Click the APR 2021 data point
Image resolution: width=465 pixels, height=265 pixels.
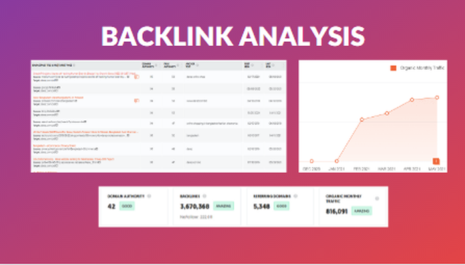coord(412,100)
